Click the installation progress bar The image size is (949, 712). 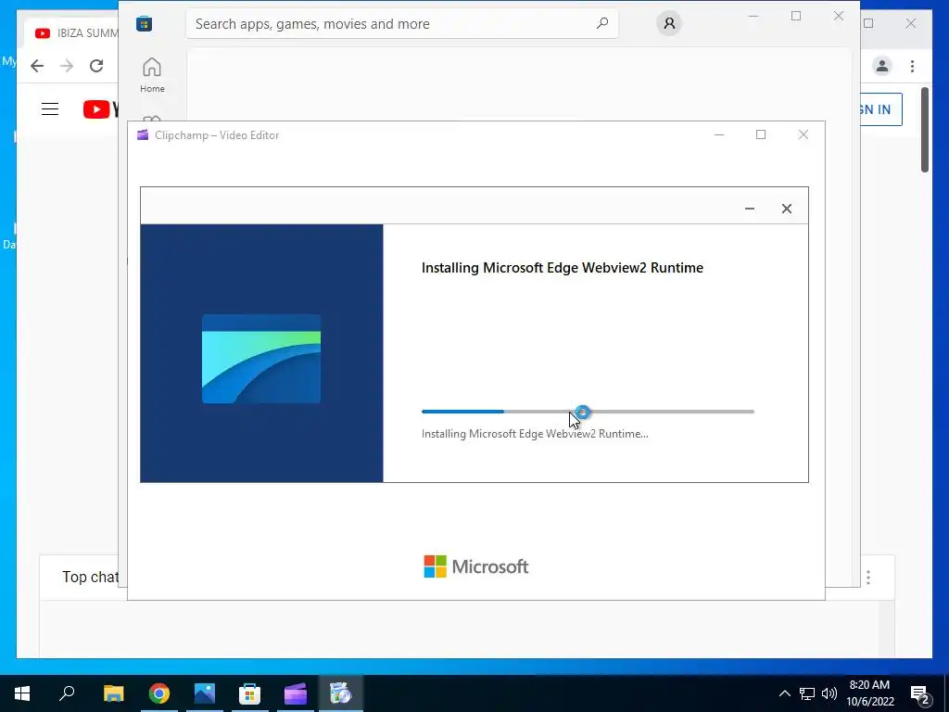pos(588,412)
